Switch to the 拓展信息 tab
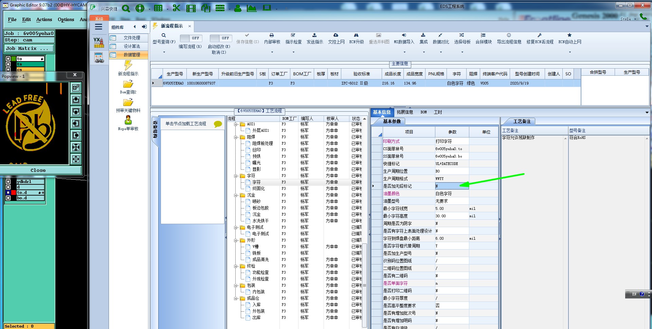652x329 pixels. pos(405,112)
